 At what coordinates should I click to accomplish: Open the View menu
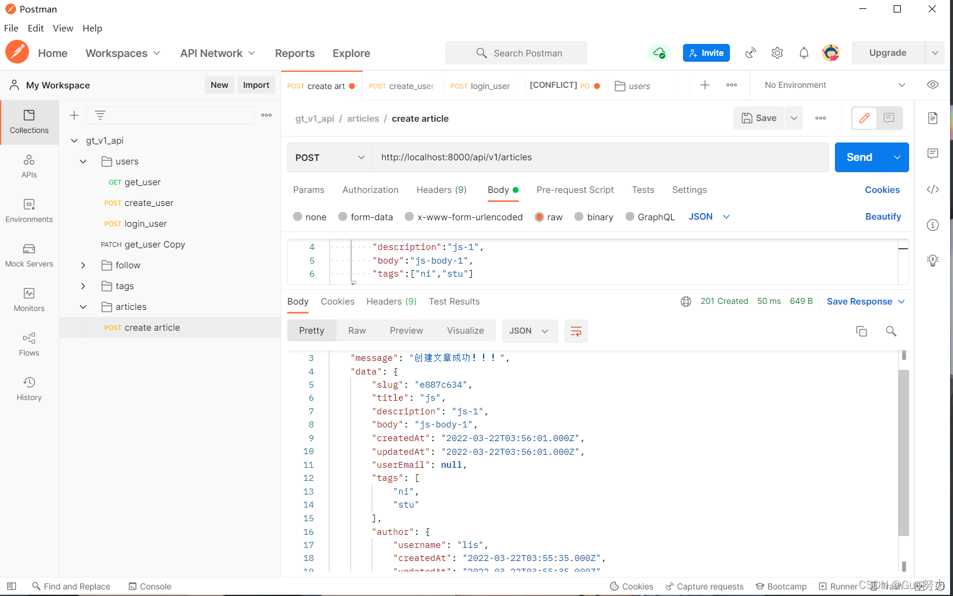point(63,28)
